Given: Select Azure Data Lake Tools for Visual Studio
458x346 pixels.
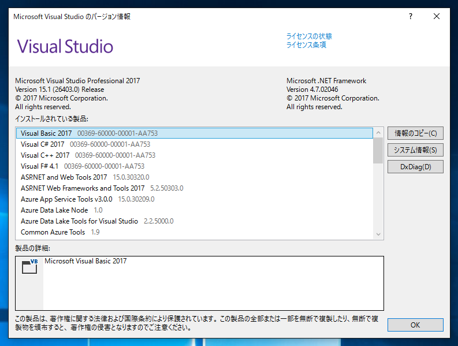Looking at the screenshot, I should pyautogui.click(x=195, y=221).
